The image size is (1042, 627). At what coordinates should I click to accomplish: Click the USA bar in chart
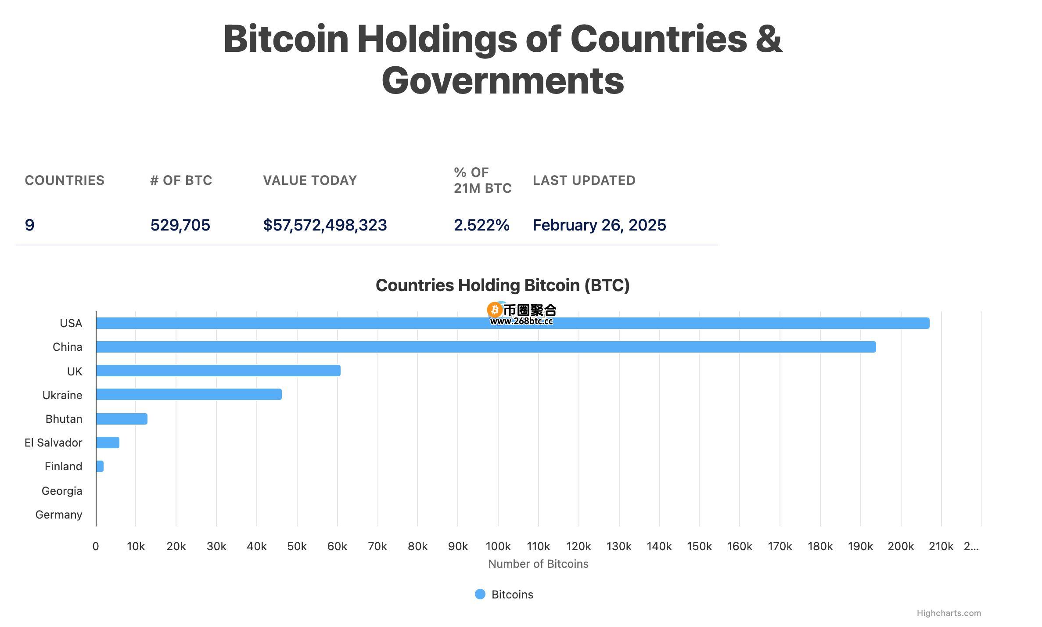pyautogui.click(x=513, y=323)
